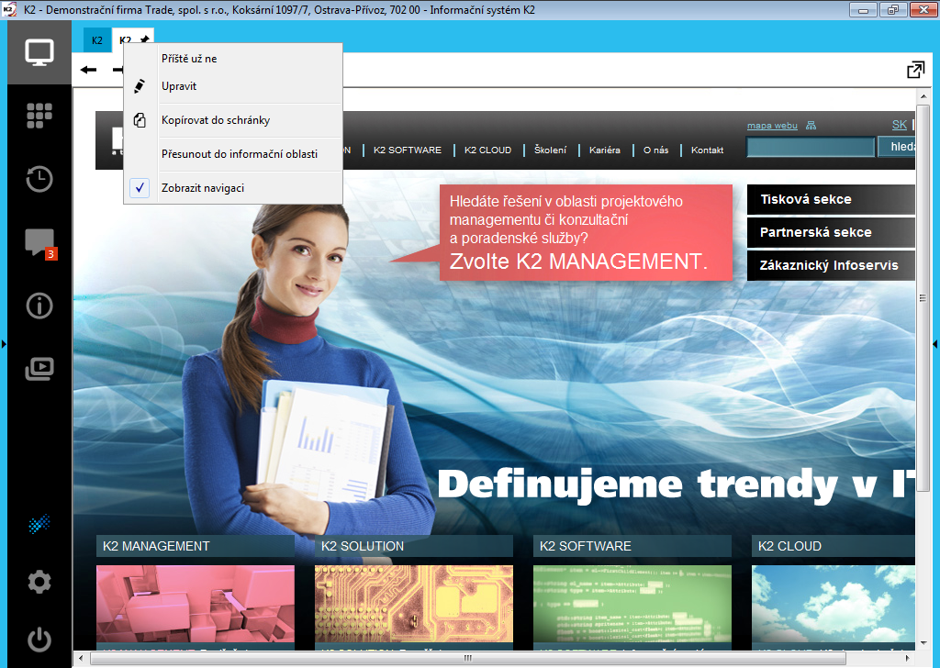
Task: Click the K2 application icon in title bar
Action: (x=9, y=9)
